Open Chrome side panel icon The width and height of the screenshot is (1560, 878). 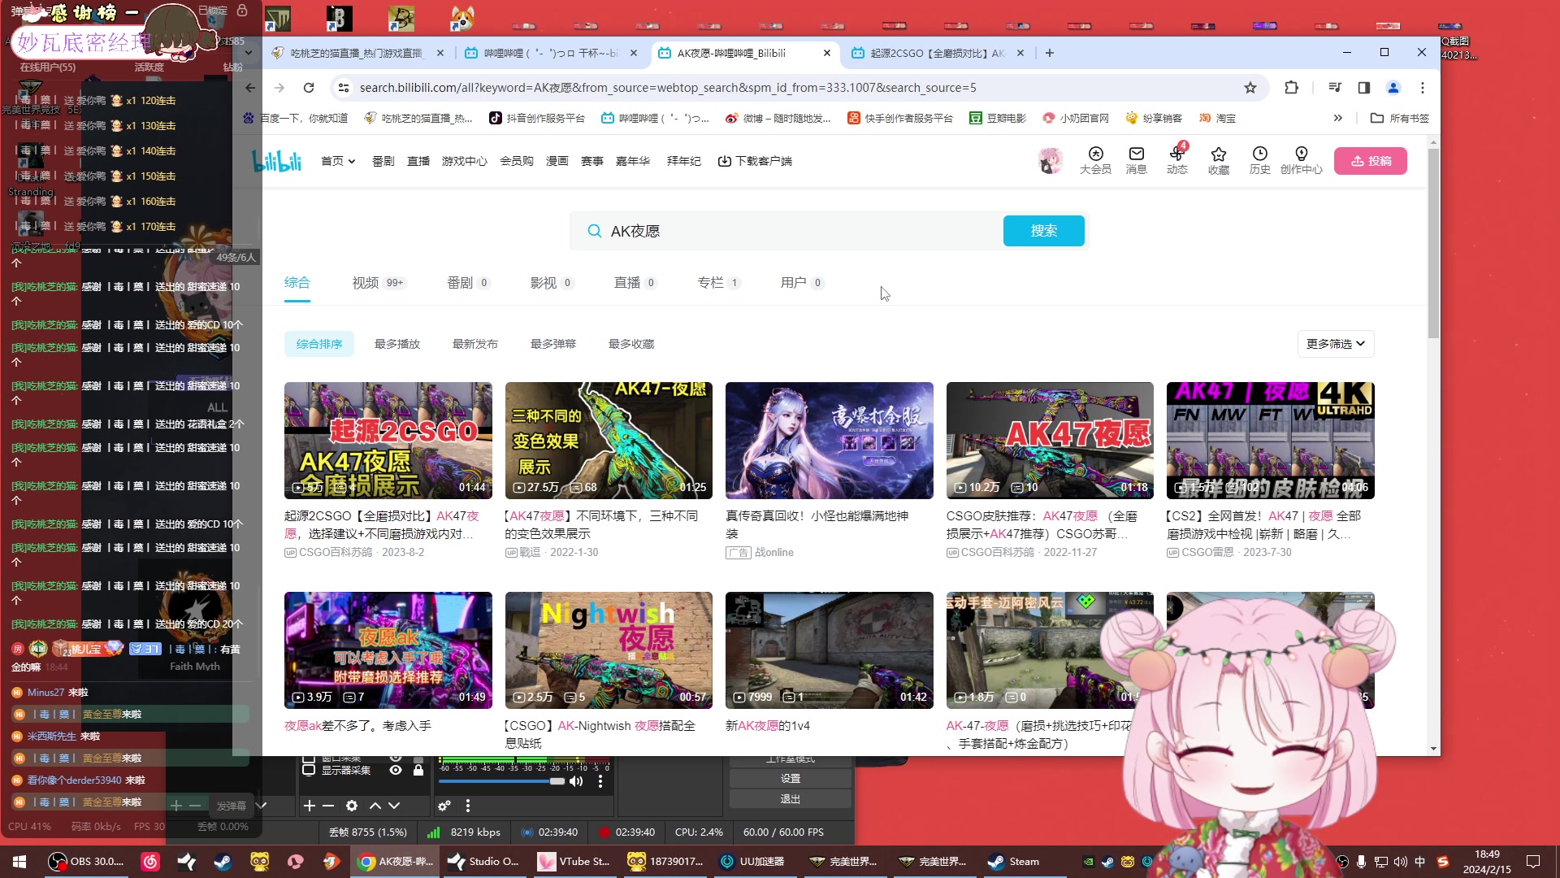pos(1364,88)
